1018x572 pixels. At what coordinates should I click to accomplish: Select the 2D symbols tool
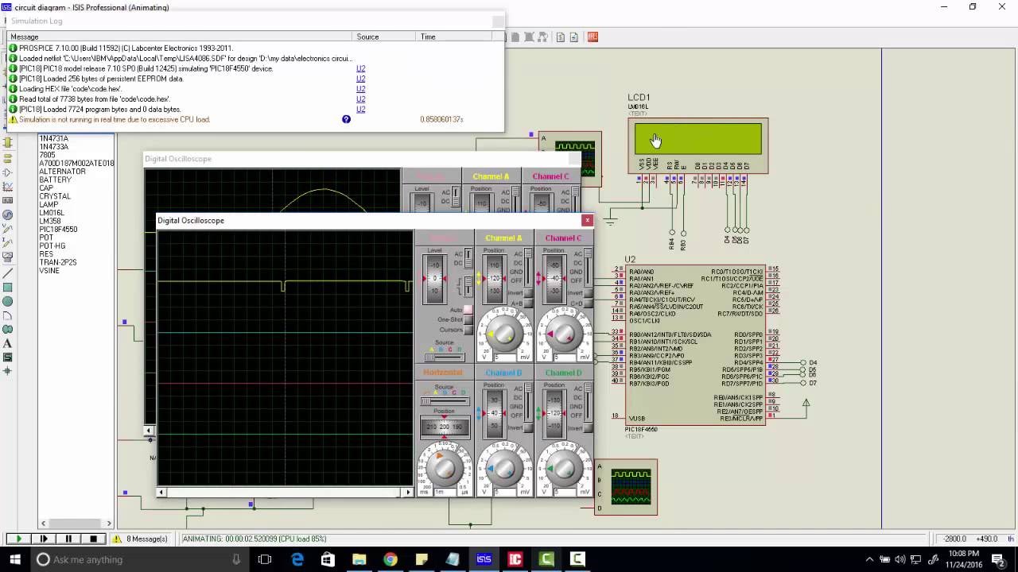pyautogui.click(x=8, y=357)
